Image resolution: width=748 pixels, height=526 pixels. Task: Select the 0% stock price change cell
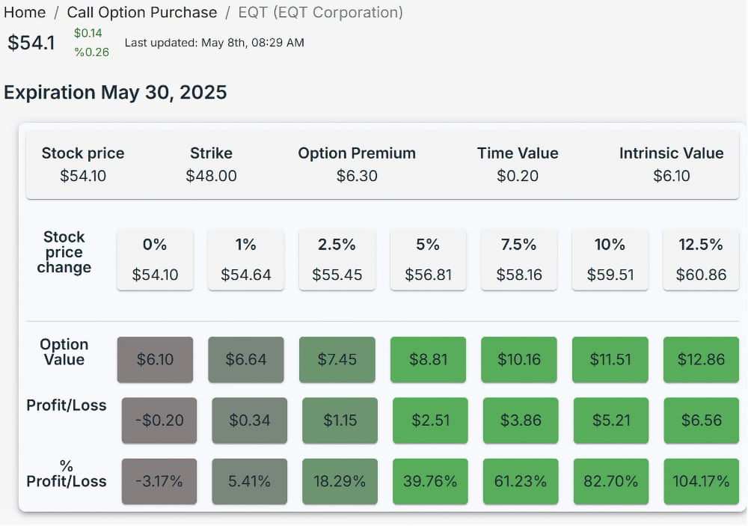[155, 260]
